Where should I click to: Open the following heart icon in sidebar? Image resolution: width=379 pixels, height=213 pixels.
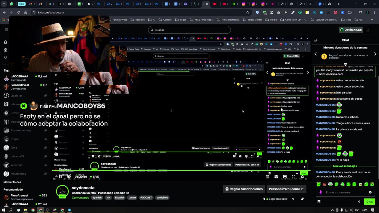point(5,58)
